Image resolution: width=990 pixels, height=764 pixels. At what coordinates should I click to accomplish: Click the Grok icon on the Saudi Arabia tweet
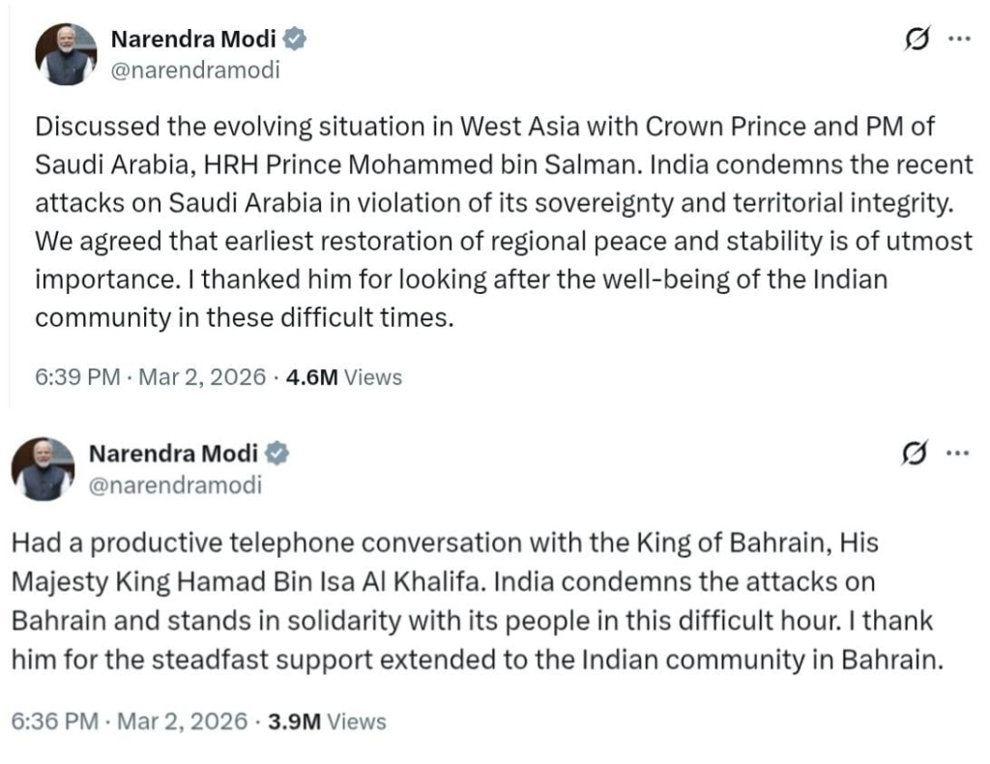tap(916, 39)
